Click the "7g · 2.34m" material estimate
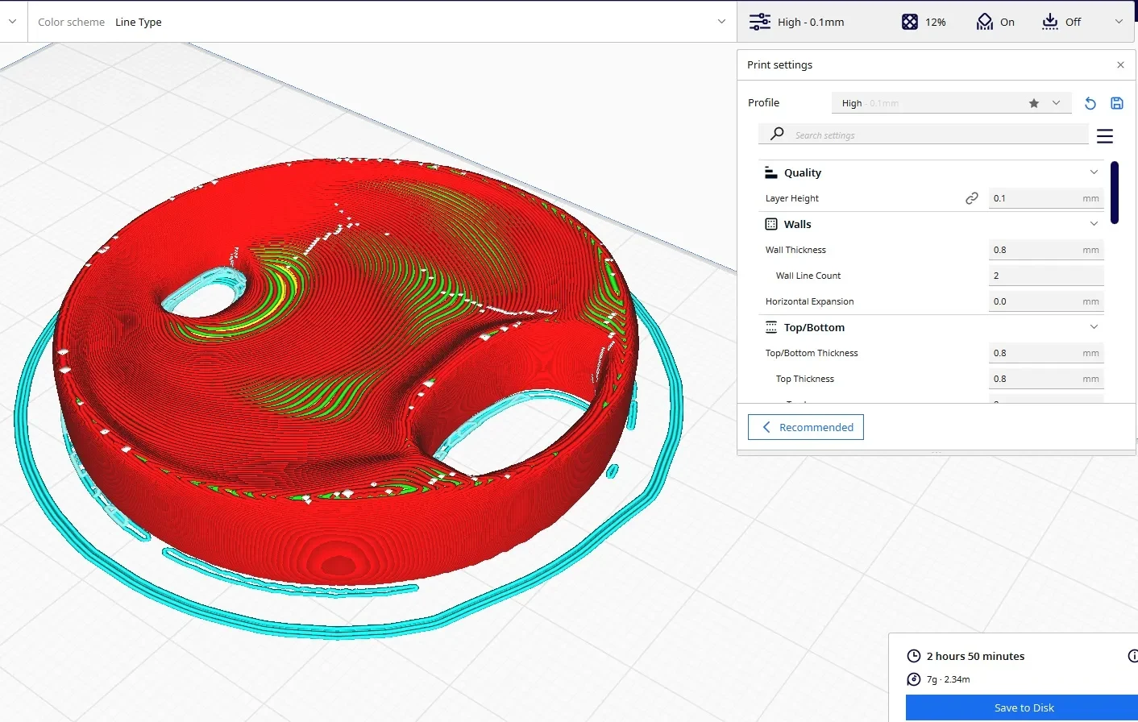This screenshot has height=722, width=1138. point(949,679)
